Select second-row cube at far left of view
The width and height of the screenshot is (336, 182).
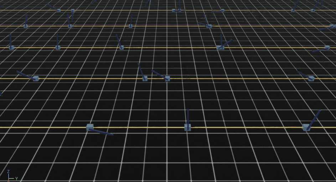pos(36,79)
